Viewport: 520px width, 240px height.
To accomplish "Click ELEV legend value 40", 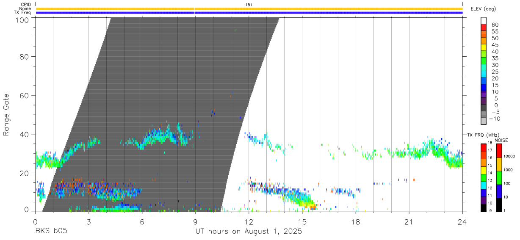I will click(x=495, y=52).
